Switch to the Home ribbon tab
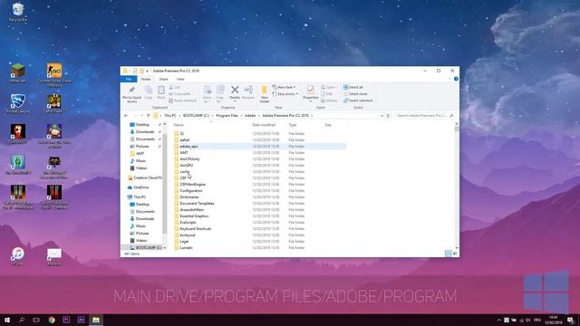The image size is (580, 326). coord(146,79)
